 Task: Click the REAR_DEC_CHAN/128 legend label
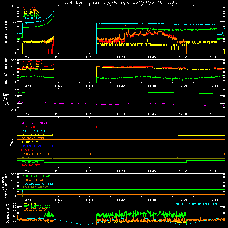click(38, 184)
